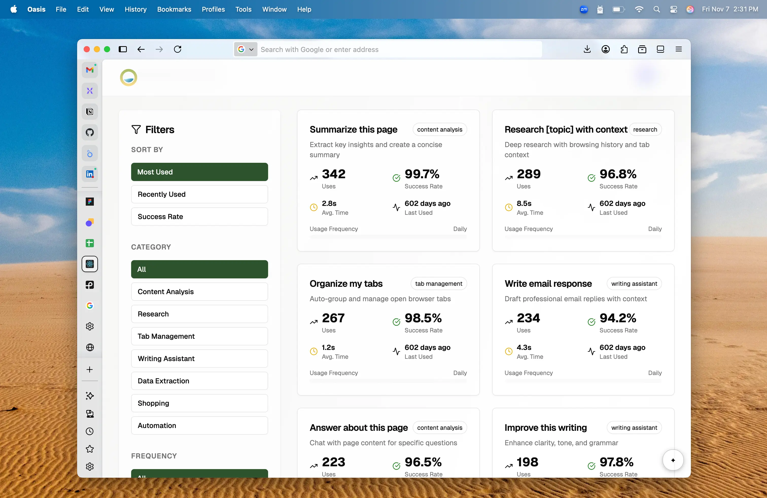Sort by Success Rate
Screen dimensions: 767x498
[x=199, y=217]
